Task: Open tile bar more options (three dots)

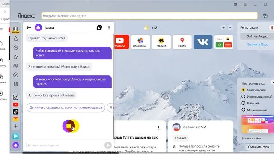Action: click(231, 27)
